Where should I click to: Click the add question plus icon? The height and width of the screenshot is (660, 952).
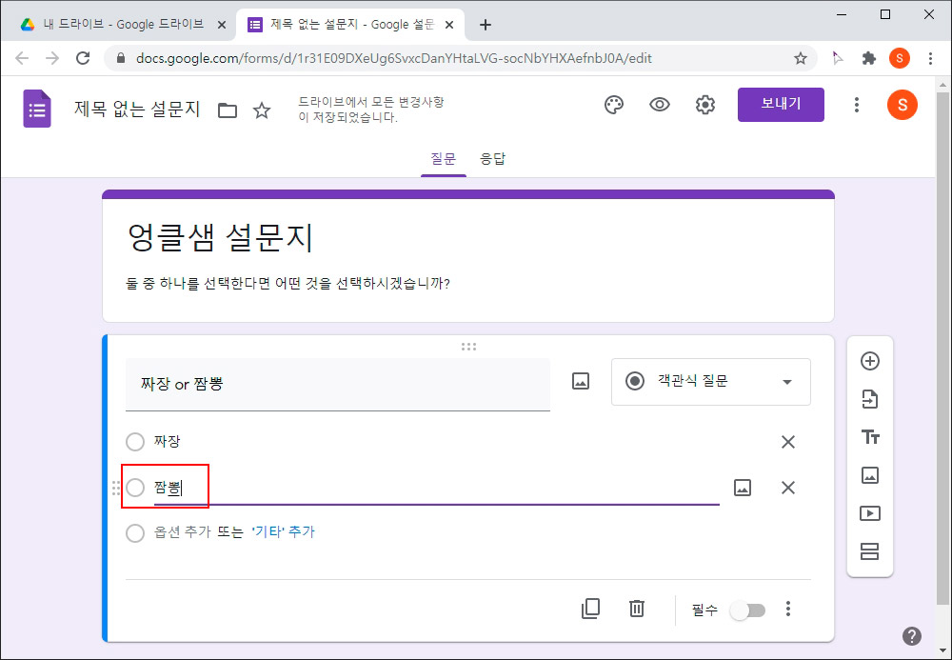pyautogui.click(x=869, y=361)
